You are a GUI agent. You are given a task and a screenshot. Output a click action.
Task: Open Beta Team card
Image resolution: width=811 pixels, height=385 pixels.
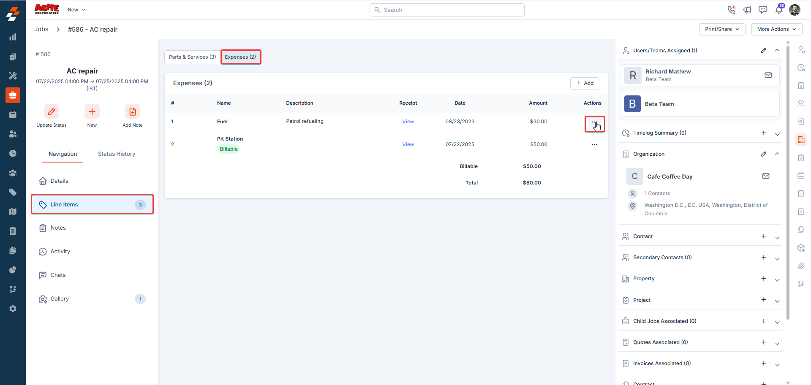[700, 104]
